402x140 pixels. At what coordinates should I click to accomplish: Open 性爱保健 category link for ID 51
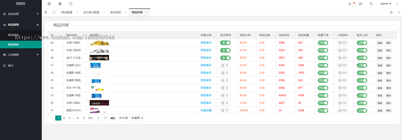206,110
